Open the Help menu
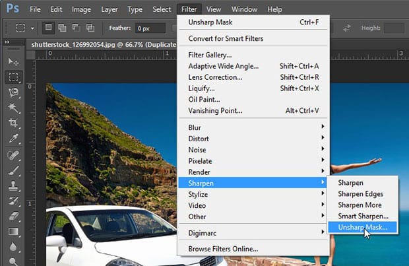The height and width of the screenshot is (266, 409). [x=274, y=9]
